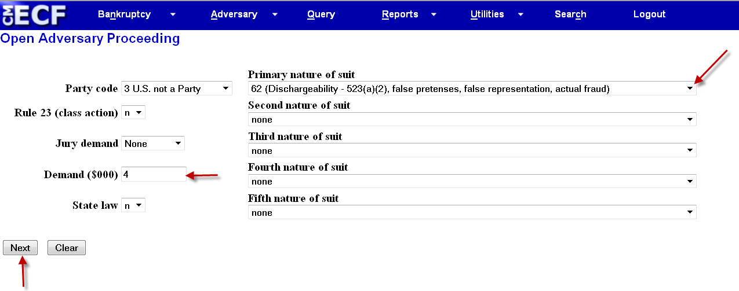
Task: Open the Utilities menu arrow
Action: pyautogui.click(x=520, y=14)
